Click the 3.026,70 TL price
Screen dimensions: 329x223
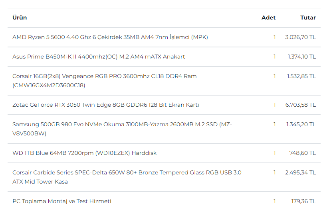pyautogui.click(x=300, y=37)
